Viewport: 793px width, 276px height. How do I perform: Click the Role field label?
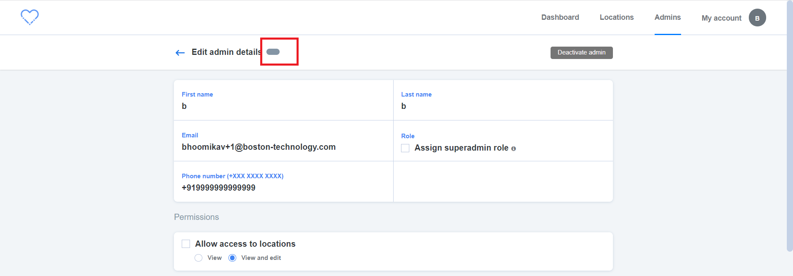[x=408, y=136]
